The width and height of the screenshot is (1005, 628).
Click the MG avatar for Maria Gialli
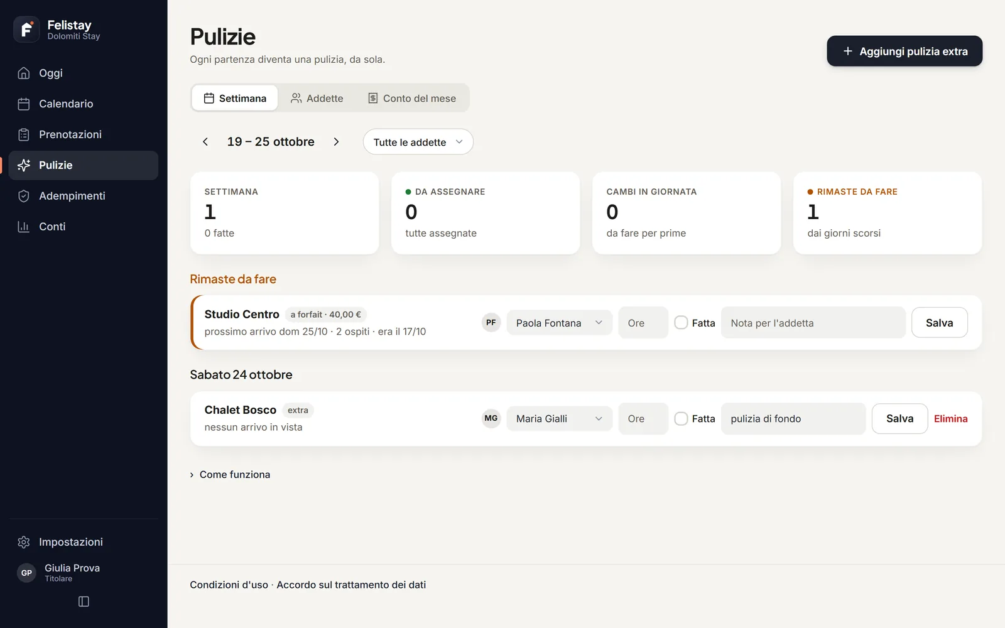tap(491, 418)
